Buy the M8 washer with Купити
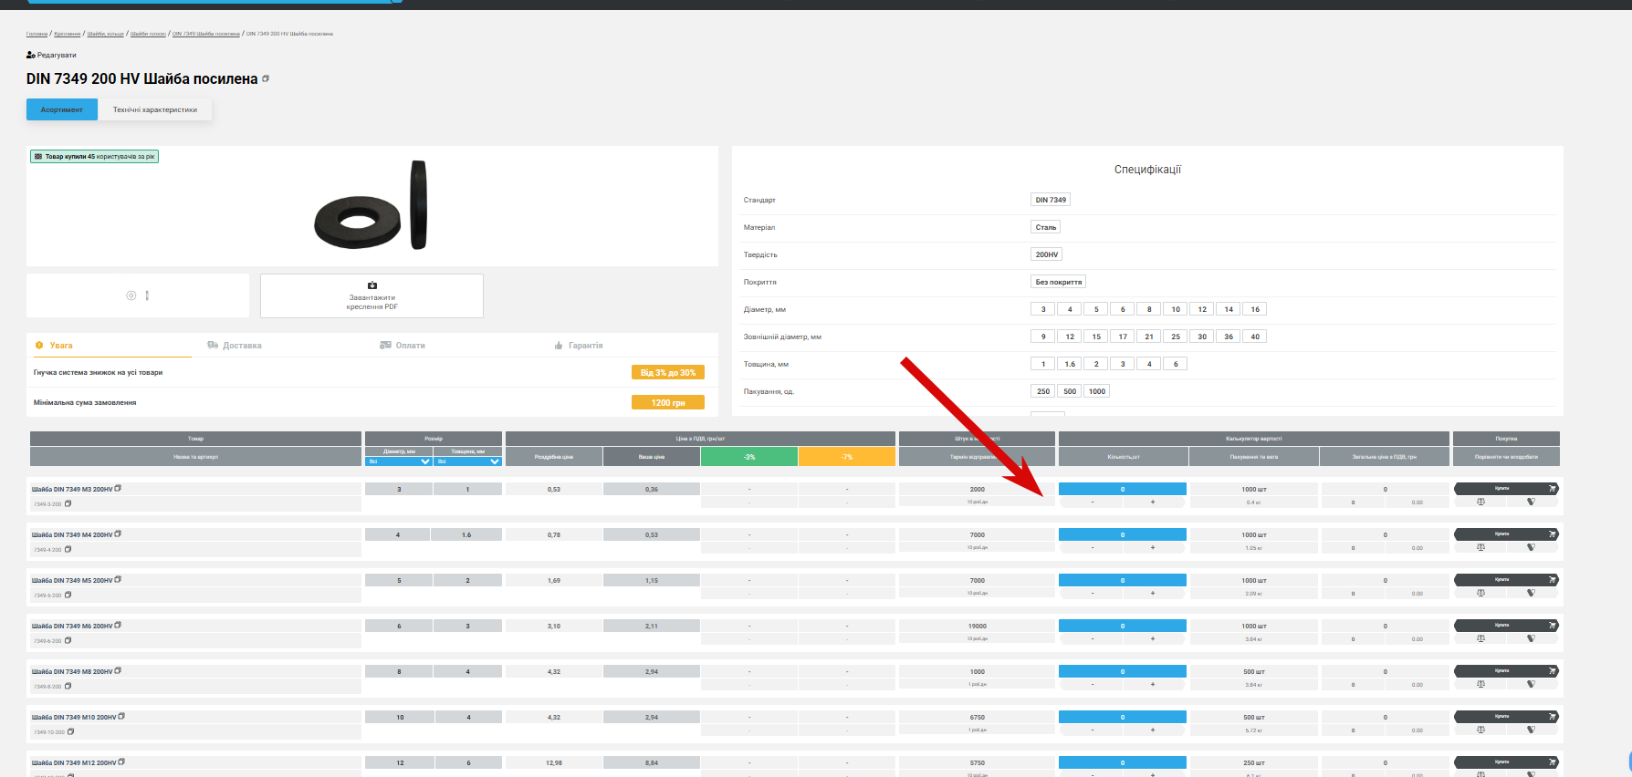The height and width of the screenshot is (777, 1632). 1506,671
